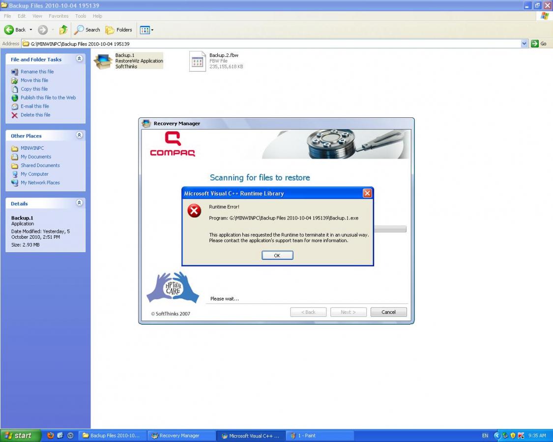Open the Edit menu

click(22, 16)
